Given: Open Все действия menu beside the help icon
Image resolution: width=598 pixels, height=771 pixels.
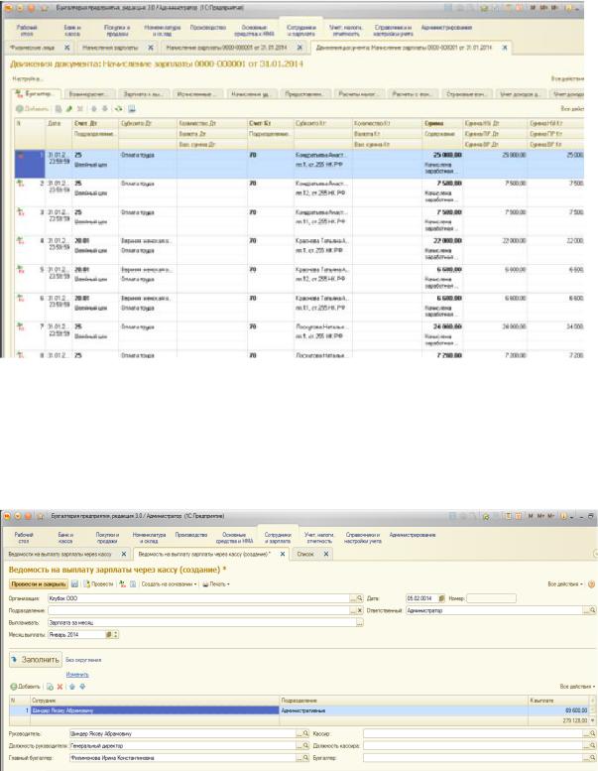Looking at the screenshot, I should pyautogui.click(x=565, y=584).
